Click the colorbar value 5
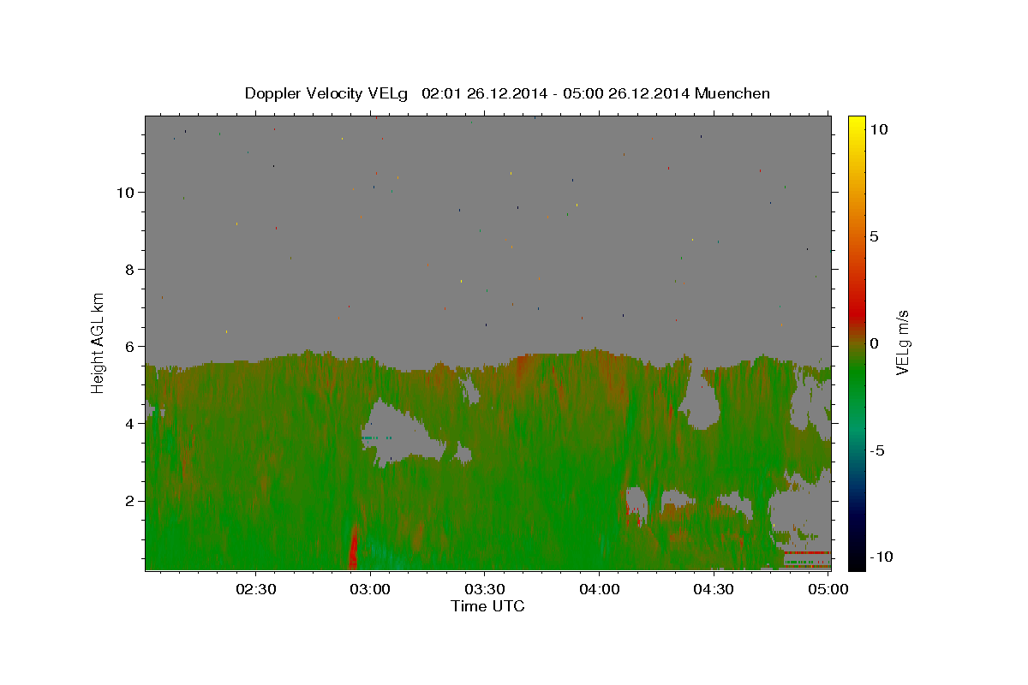Image resolution: width=1028 pixels, height=685 pixels. click(x=874, y=236)
